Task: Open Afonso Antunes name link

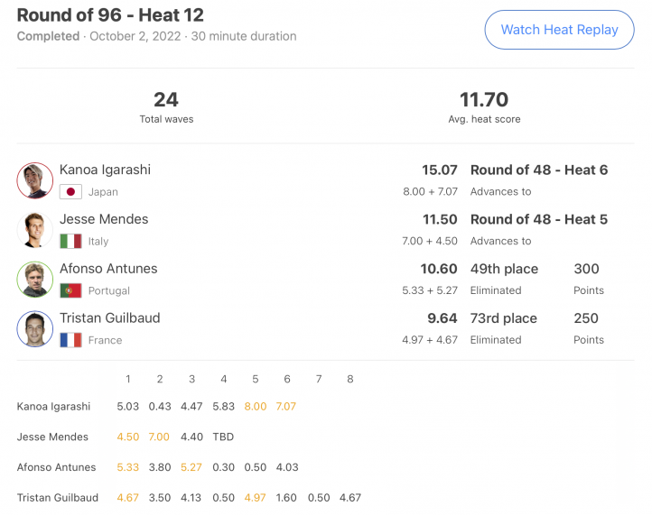Action: (108, 269)
